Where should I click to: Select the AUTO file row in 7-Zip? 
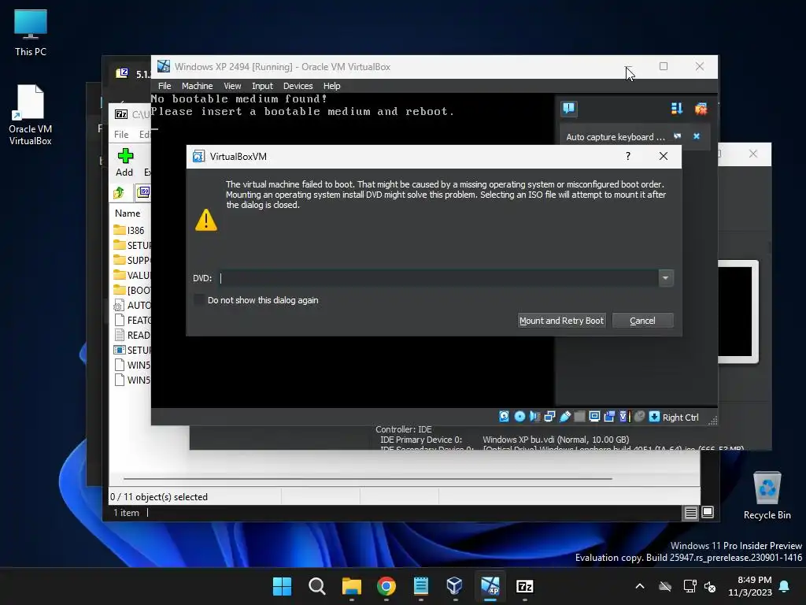131,305
